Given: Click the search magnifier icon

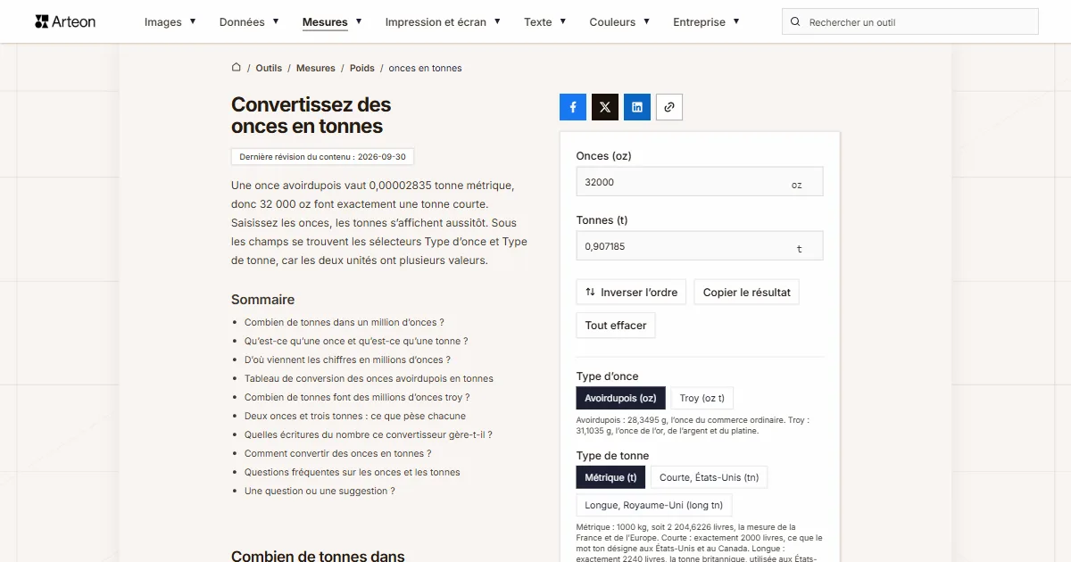Looking at the screenshot, I should pos(796,22).
